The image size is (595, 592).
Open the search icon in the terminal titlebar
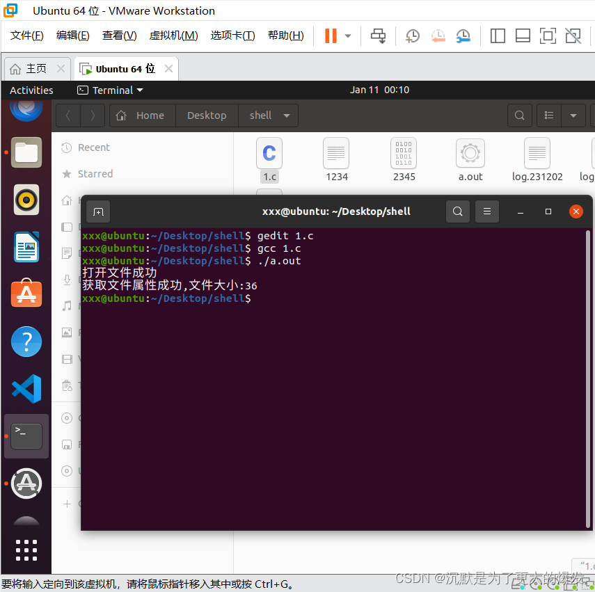click(x=457, y=211)
